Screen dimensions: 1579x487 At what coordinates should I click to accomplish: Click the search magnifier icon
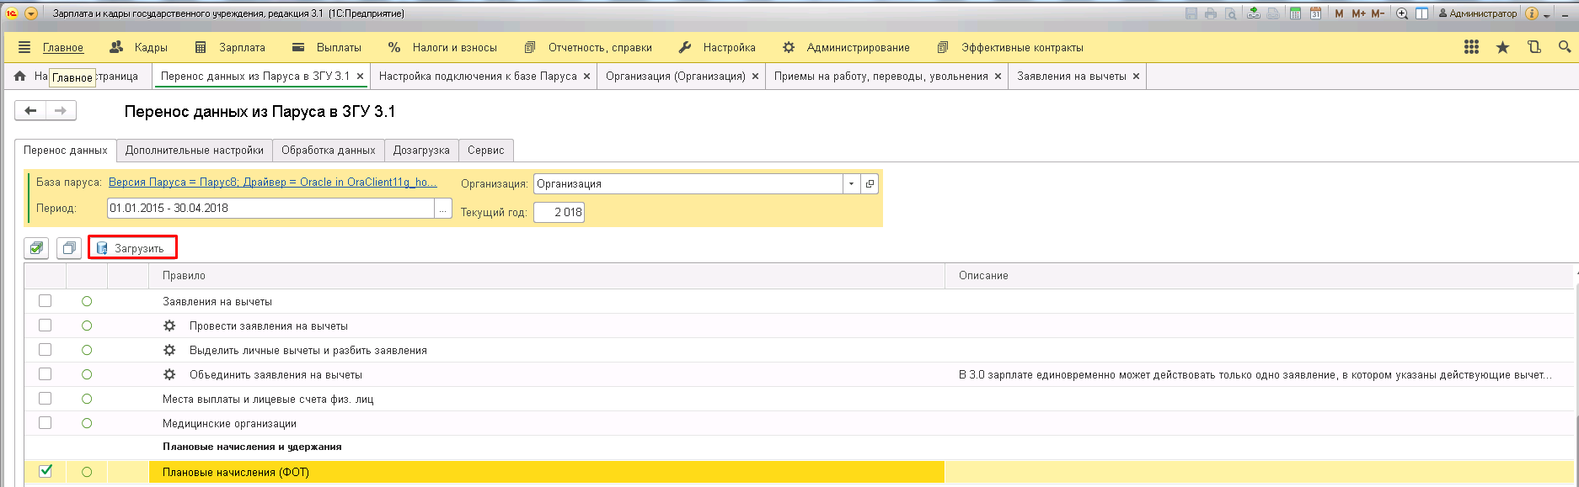coord(1565,48)
